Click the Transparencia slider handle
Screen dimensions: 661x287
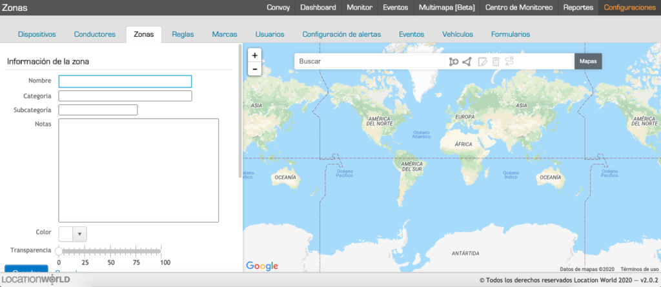59,251
